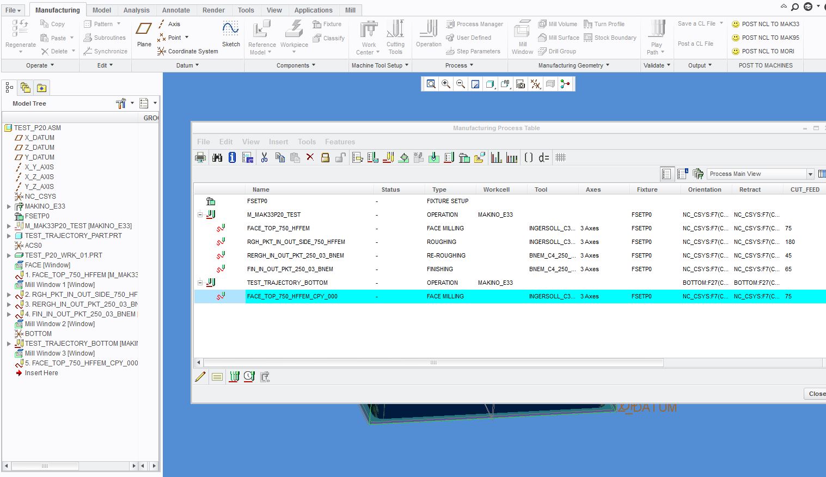Click the Mill Window icon
The width and height of the screenshot is (826, 477).
click(522, 38)
